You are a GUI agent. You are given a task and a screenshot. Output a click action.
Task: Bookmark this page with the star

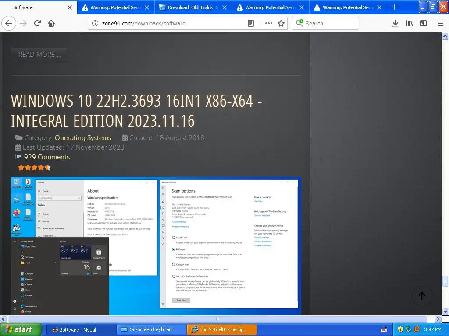(x=281, y=23)
